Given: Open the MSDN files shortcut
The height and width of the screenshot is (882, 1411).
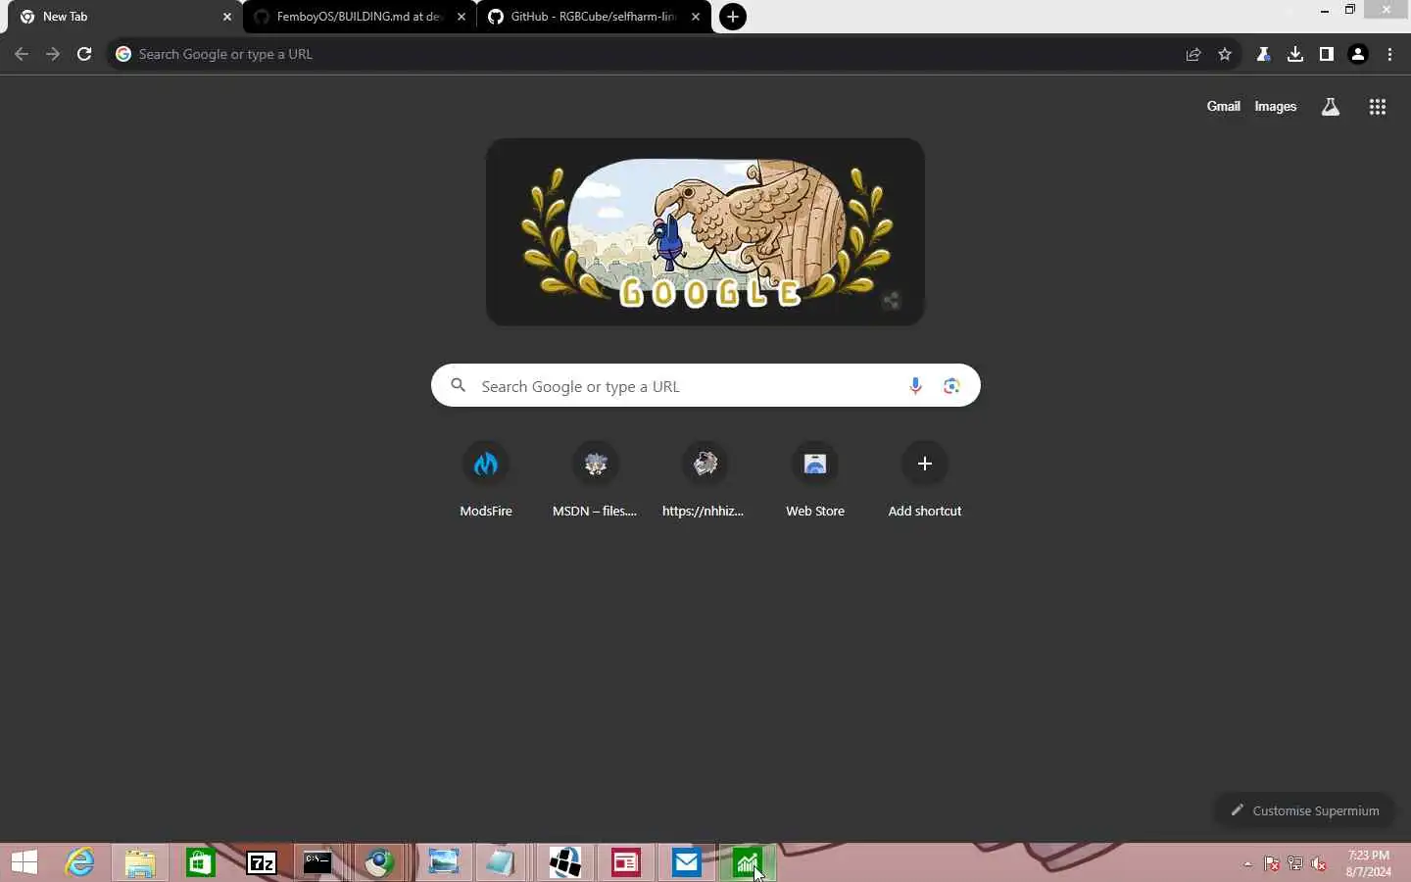Looking at the screenshot, I should 596,480.
